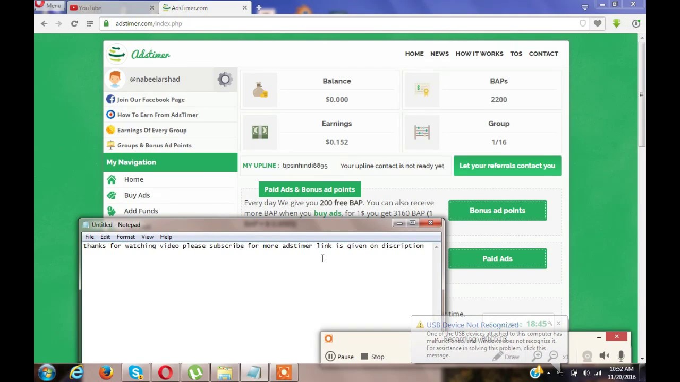Open orange screen recorder taskbar icon
The width and height of the screenshot is (680, 382).
point(284,373)
